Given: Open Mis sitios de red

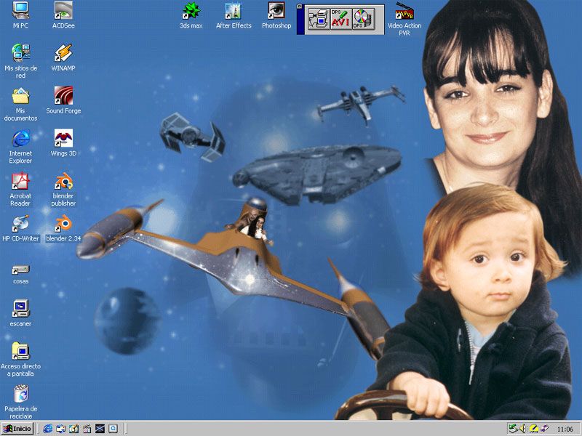Looking at the screenshot, I should pos(21,61).
